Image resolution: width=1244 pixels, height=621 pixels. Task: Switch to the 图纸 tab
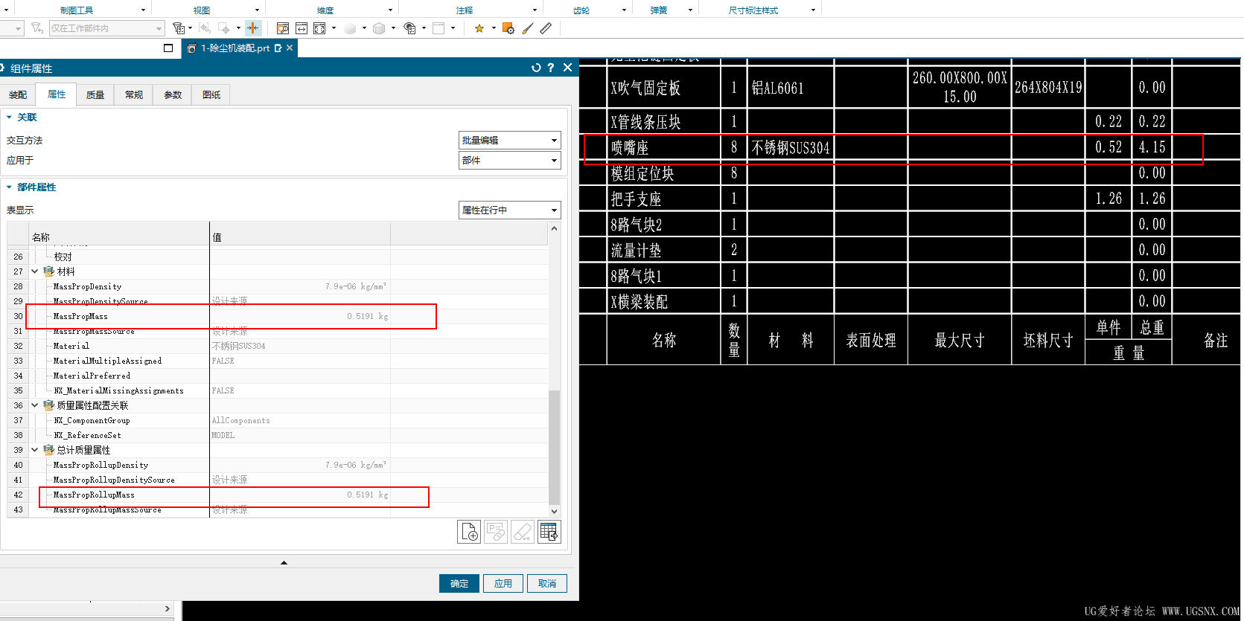(211, 94)
